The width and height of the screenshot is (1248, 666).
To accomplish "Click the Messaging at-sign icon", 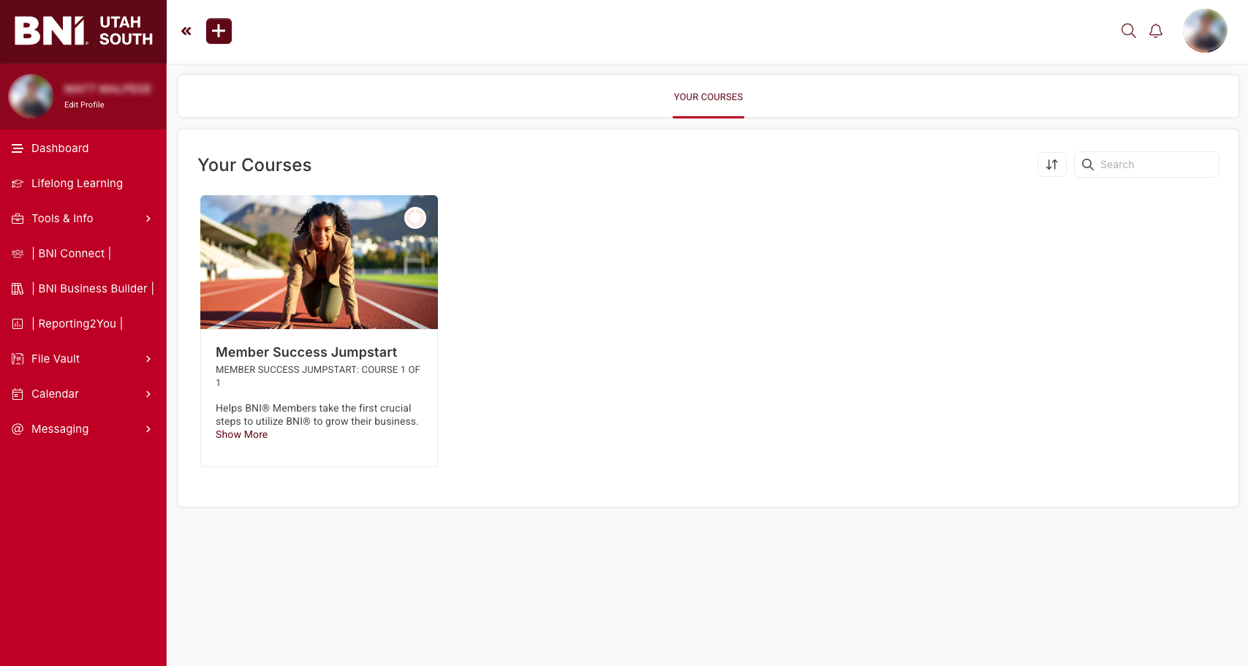I will point(18,429).
